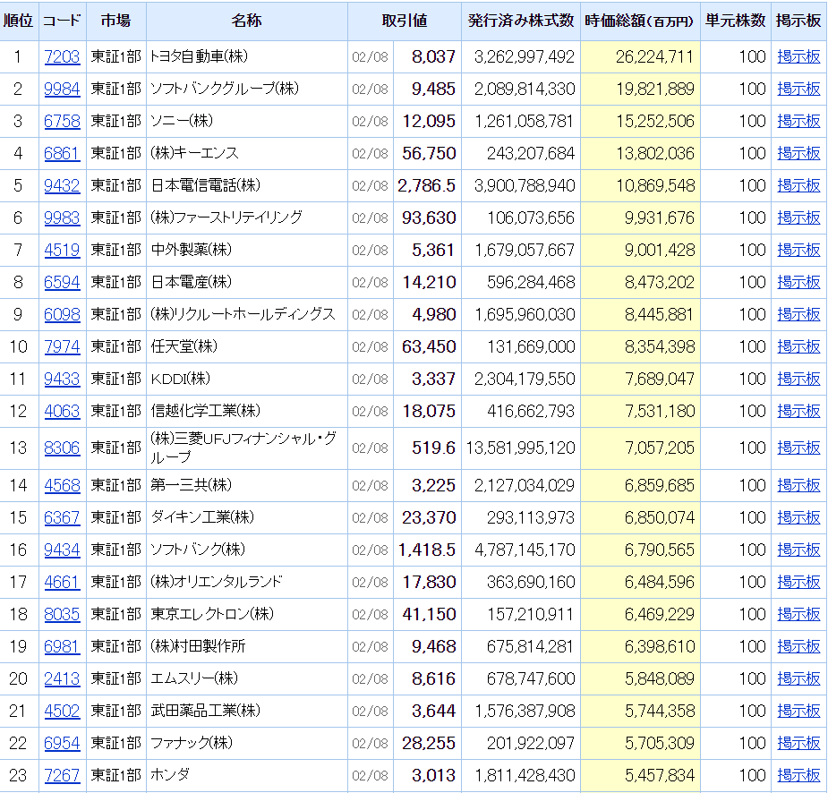Click the 順位 column header
The width and height of the screenshot is (828, 793).
point(19,21)
